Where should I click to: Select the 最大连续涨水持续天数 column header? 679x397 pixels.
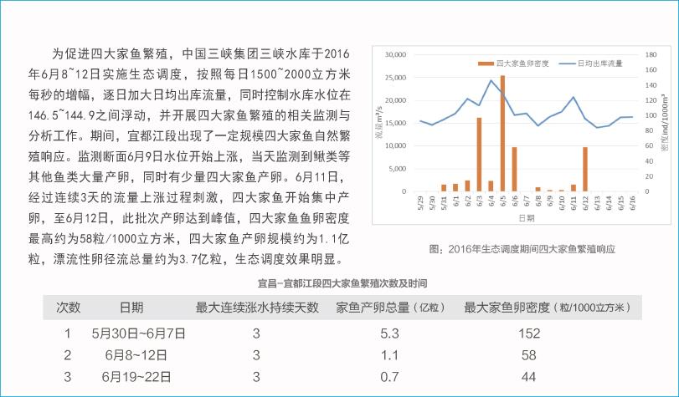(x=257, y=307)
